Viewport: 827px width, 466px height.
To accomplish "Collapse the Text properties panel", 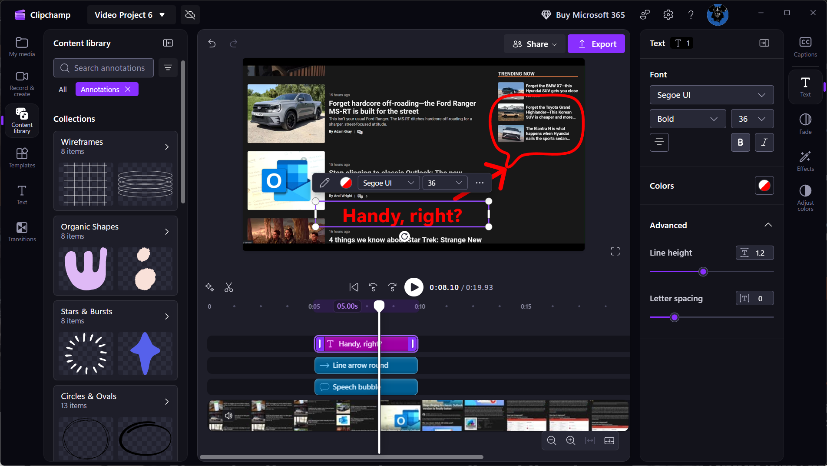I will pos(764,43).
